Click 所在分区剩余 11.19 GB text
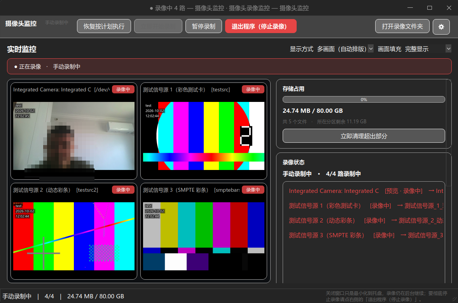The image size is (458, 303). [342, 122]
